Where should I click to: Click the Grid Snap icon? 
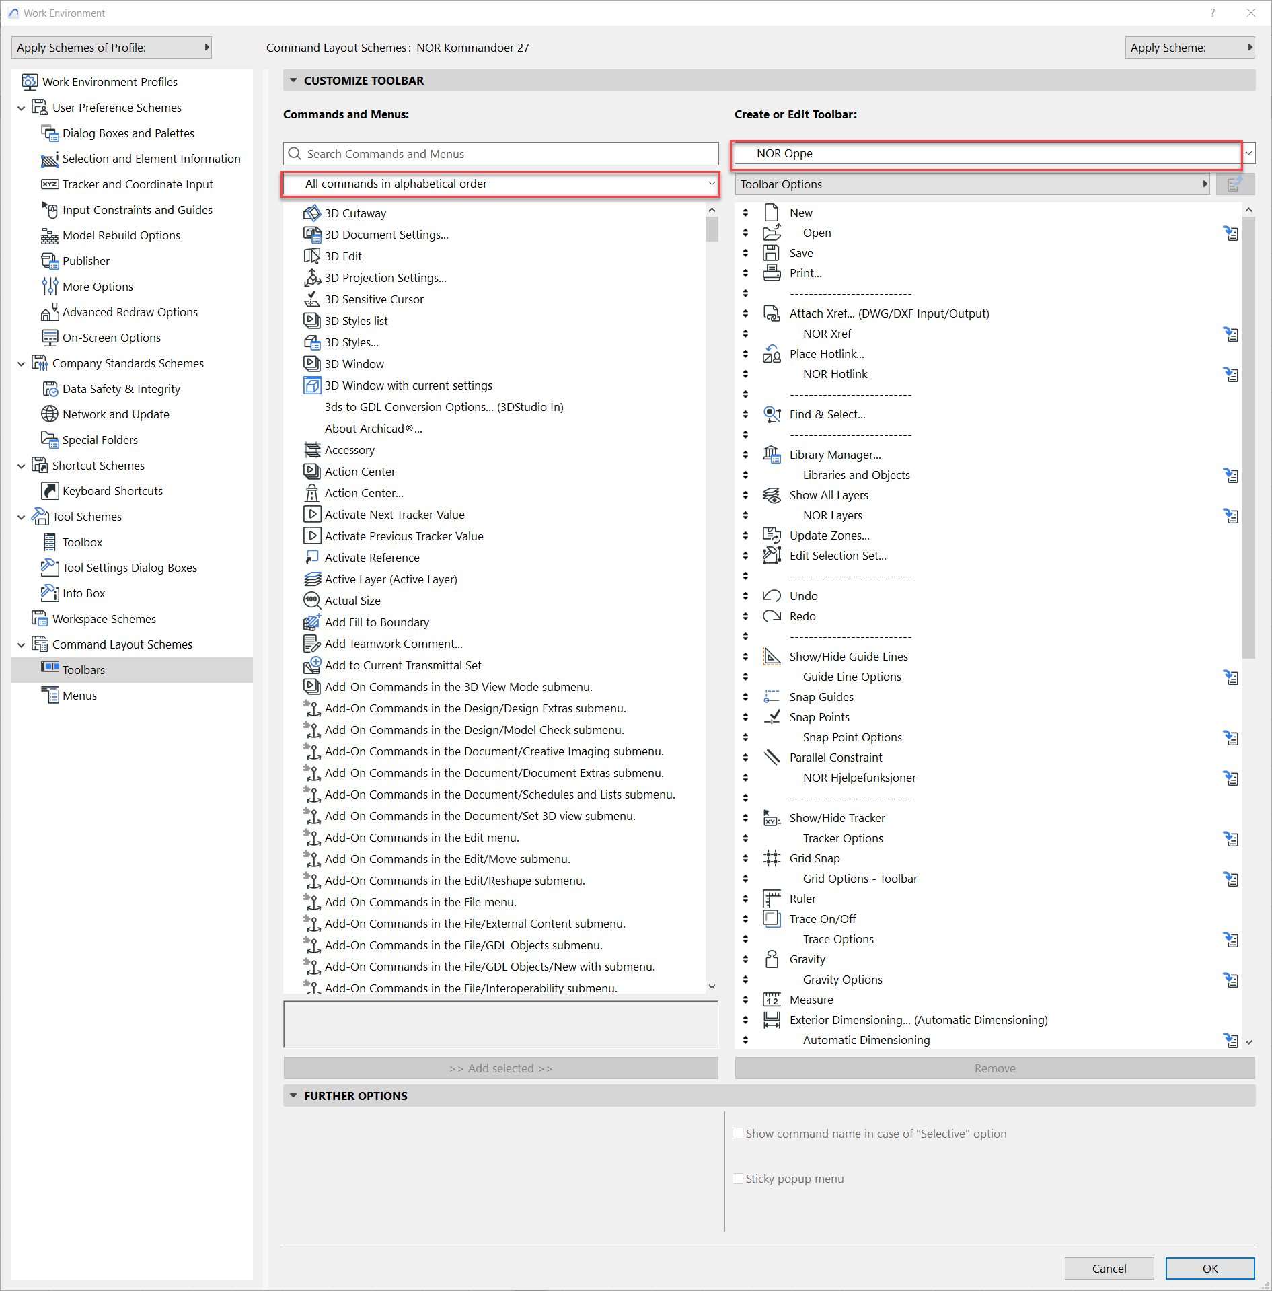[x=772, y=858]
